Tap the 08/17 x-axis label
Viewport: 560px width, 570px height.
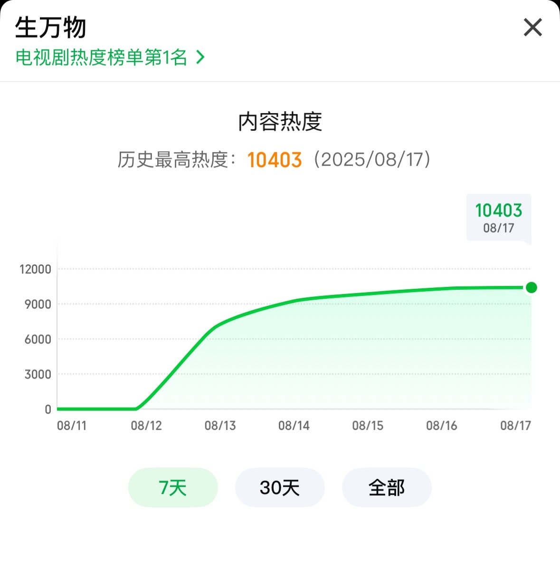515,426
